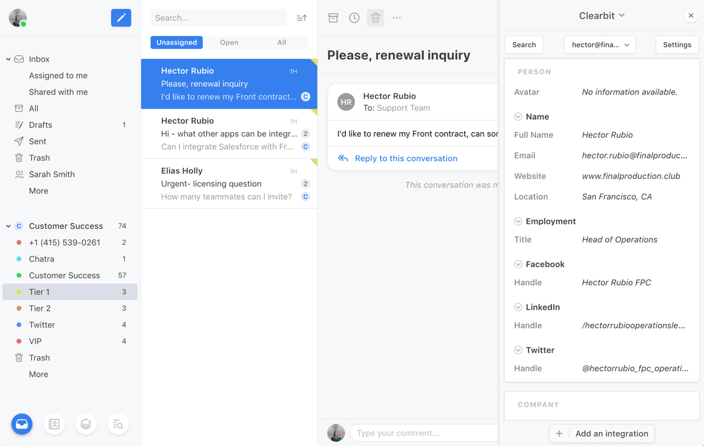Click the comment input field
The image size is (704, 446).
point(424,433)
